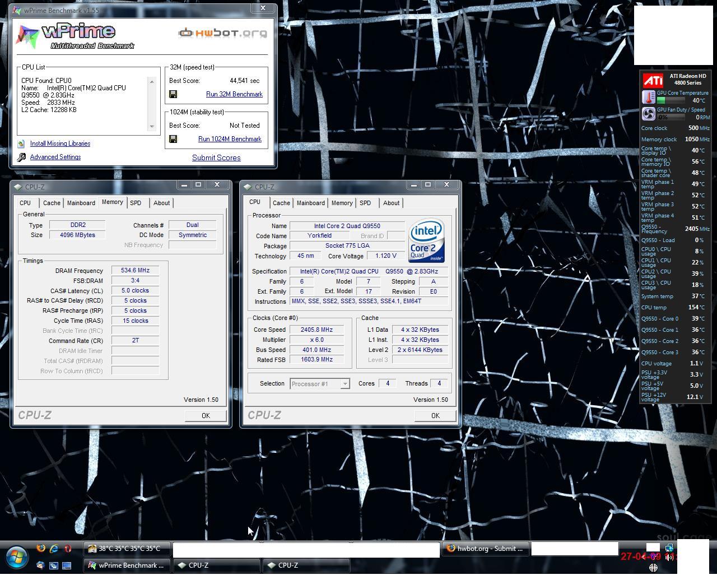Click the Switch between windows Quick Launch icon
This screenshot has width=717, height=575.
click(x=54, y=565)
